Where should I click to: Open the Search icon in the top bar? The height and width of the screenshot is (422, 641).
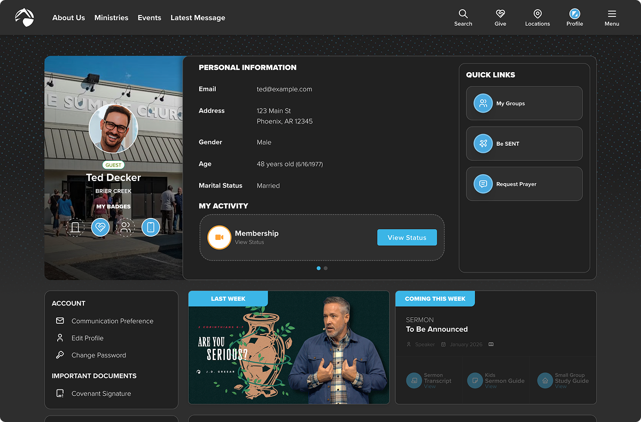463,14
